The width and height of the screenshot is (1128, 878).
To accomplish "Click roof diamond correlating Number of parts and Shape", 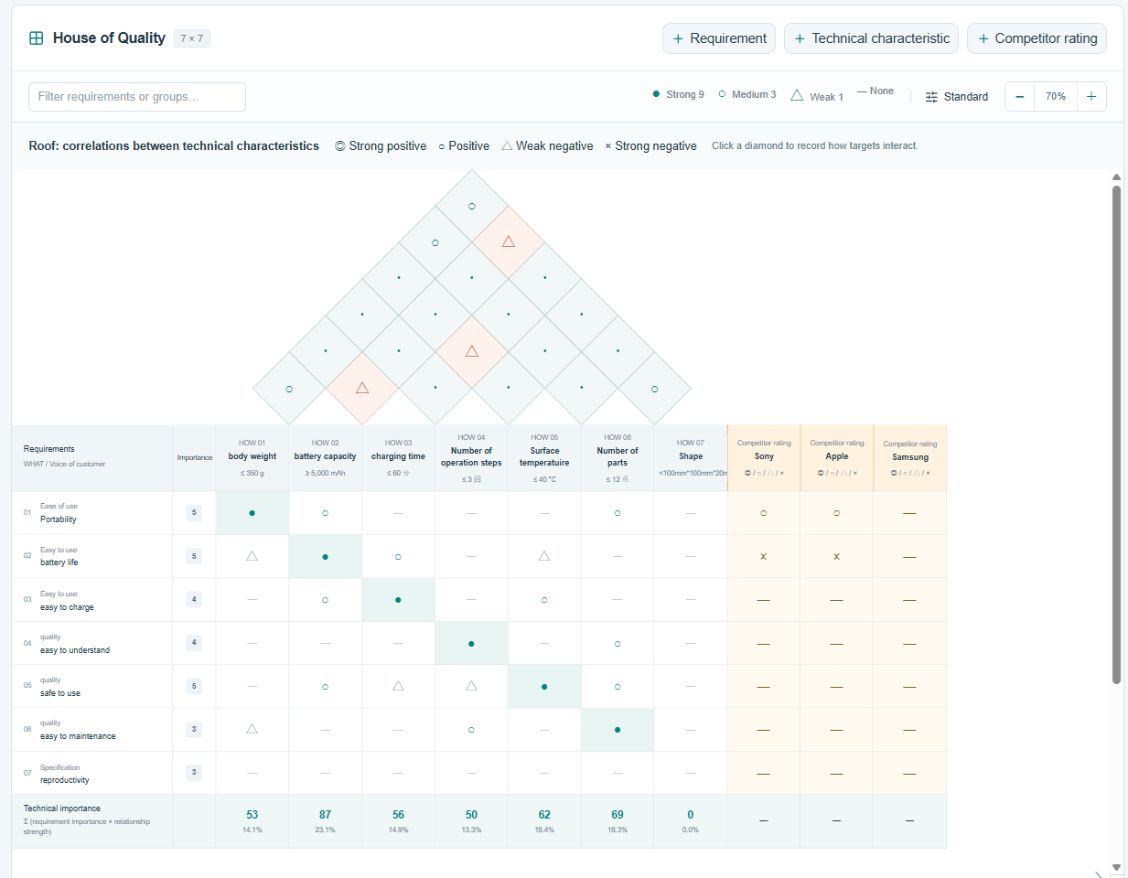I will pos(655,389).
